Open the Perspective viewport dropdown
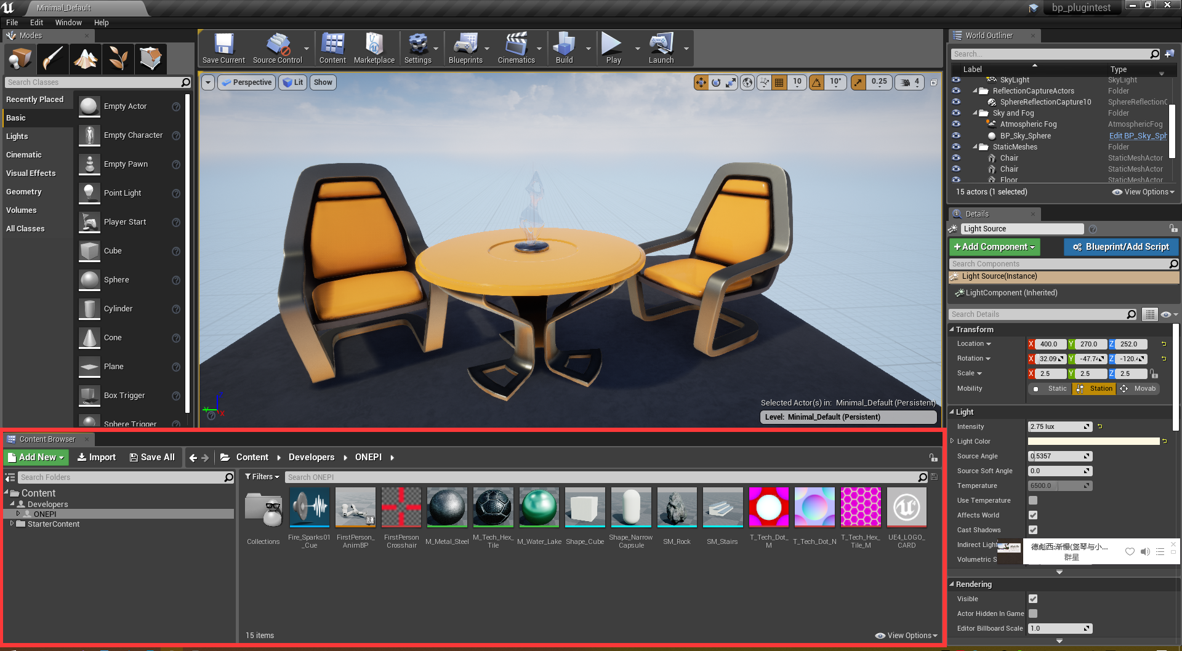The width and height of the screenshot is (1182, 651). [x=246, y=82]
